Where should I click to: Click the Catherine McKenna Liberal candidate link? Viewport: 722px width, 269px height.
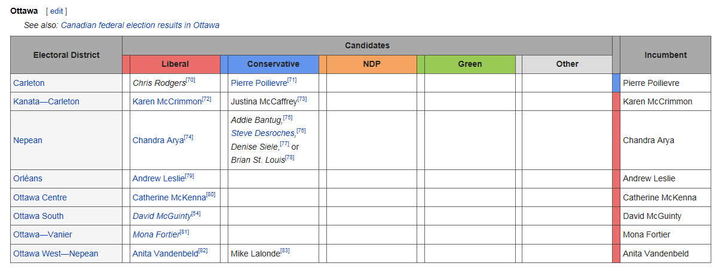click(x=169, y=197)
